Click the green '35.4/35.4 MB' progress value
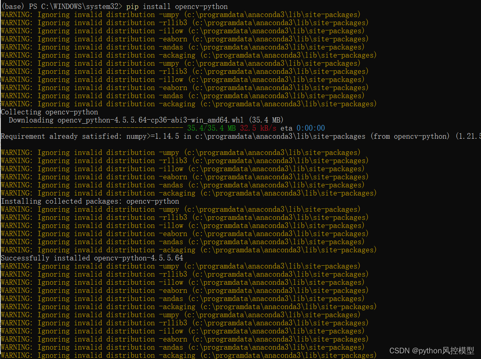The height and width of the screenshot is (359, 481). (212, 128)
